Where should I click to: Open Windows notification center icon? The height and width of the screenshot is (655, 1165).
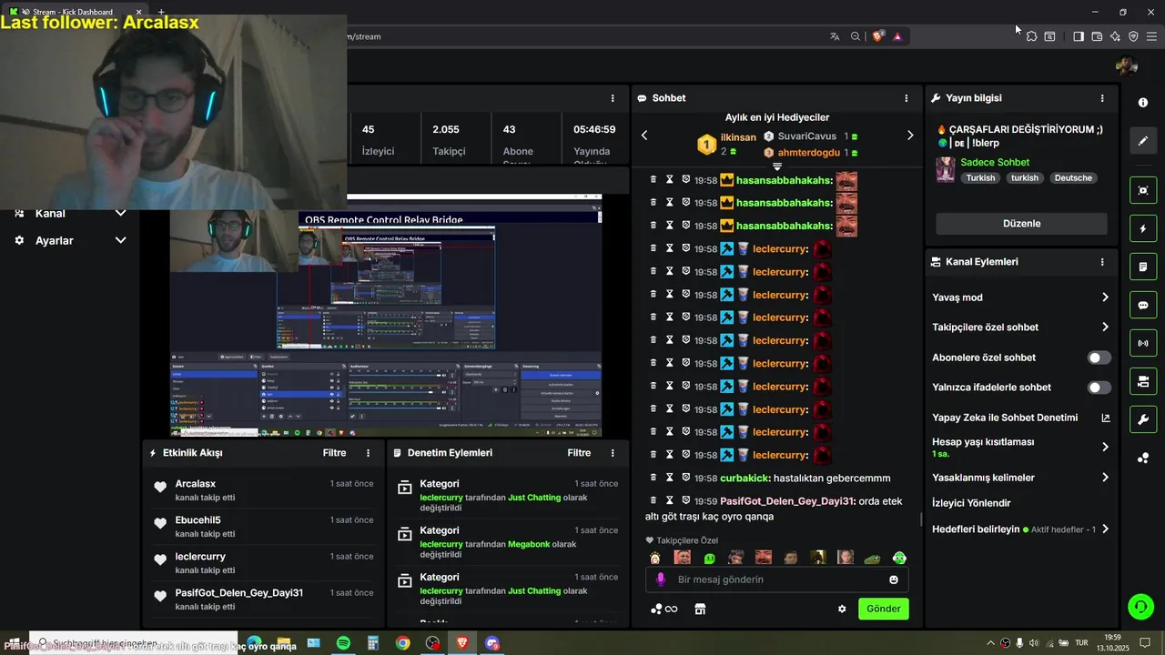(1145, 643)
